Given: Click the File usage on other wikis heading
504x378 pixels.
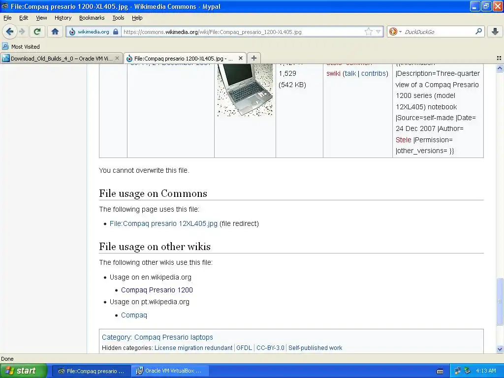Looking at the screenshot, I should [x=155, y=247].
